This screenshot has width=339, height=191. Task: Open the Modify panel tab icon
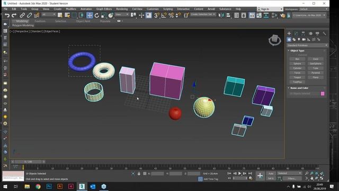[296, 33]
